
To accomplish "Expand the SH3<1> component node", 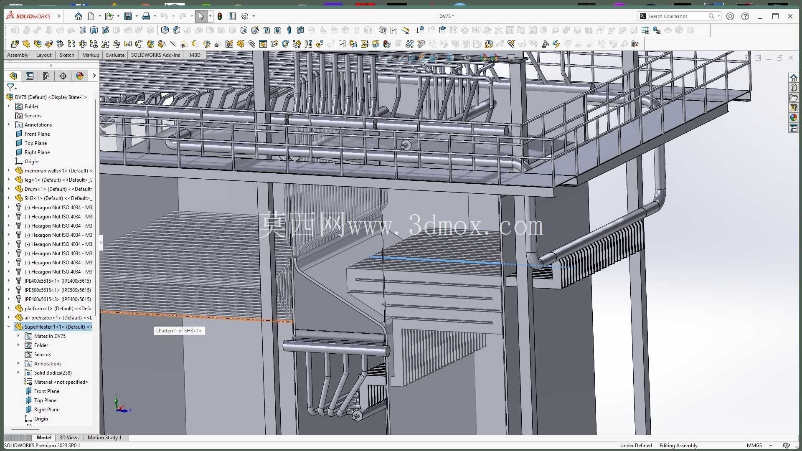I will tap(9, 198).
